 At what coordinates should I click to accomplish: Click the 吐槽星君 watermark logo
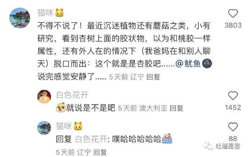pos(222,146)
